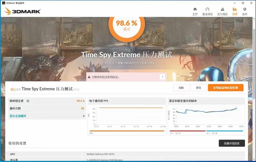256x162 pixels.
Task: Click the 保存 button
Action: [200, 88]
